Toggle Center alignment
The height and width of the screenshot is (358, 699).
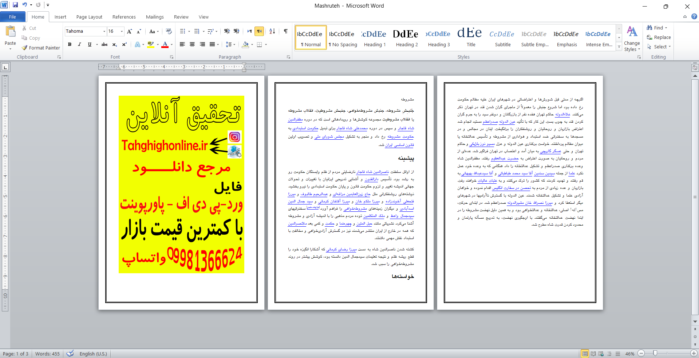(x=192, y=44)
